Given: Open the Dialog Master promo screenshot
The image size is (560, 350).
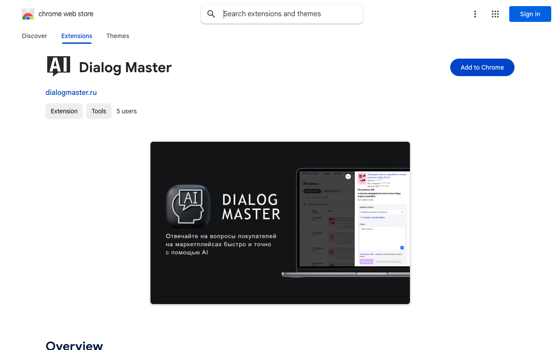Looking at the screenshot, I should (x=280, y=223).
